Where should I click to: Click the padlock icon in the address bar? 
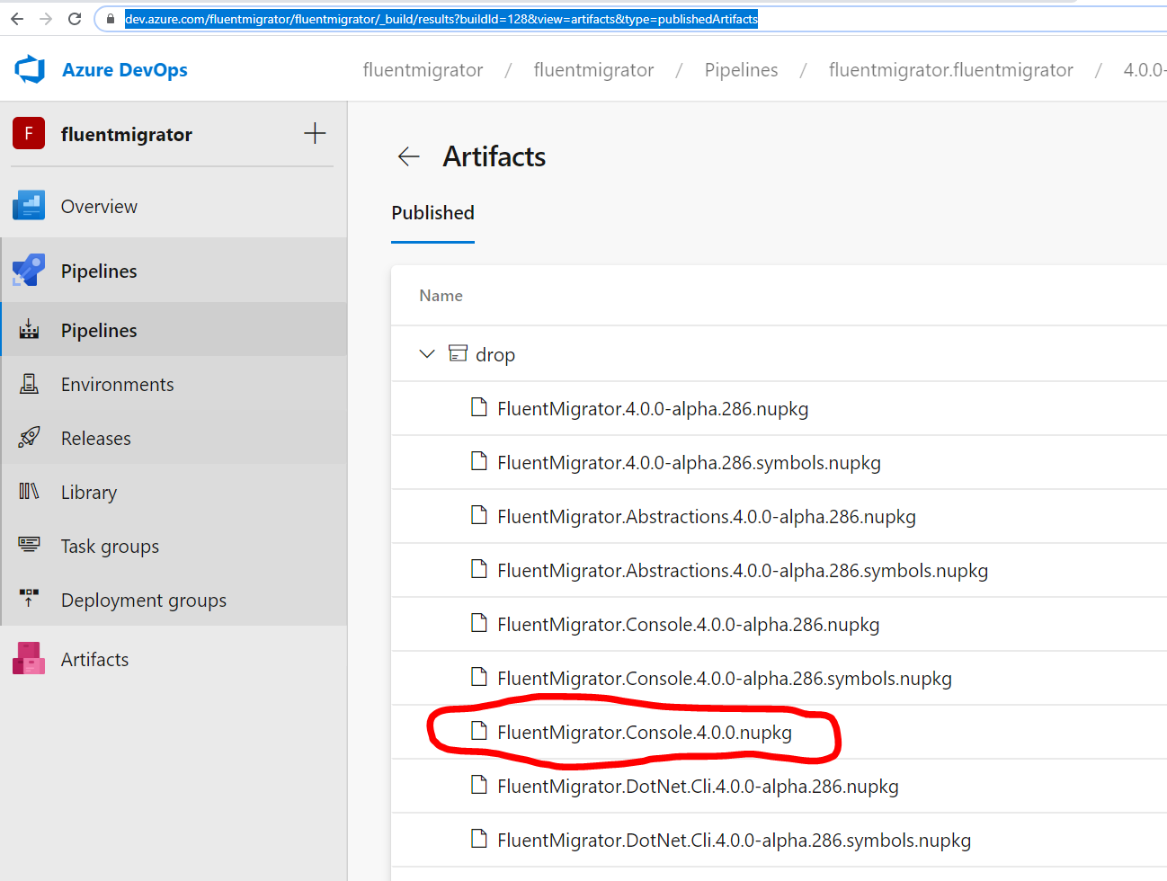[109, 18]
